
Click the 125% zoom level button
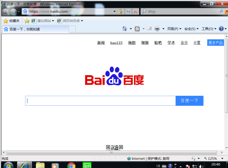tap(211, 158)
